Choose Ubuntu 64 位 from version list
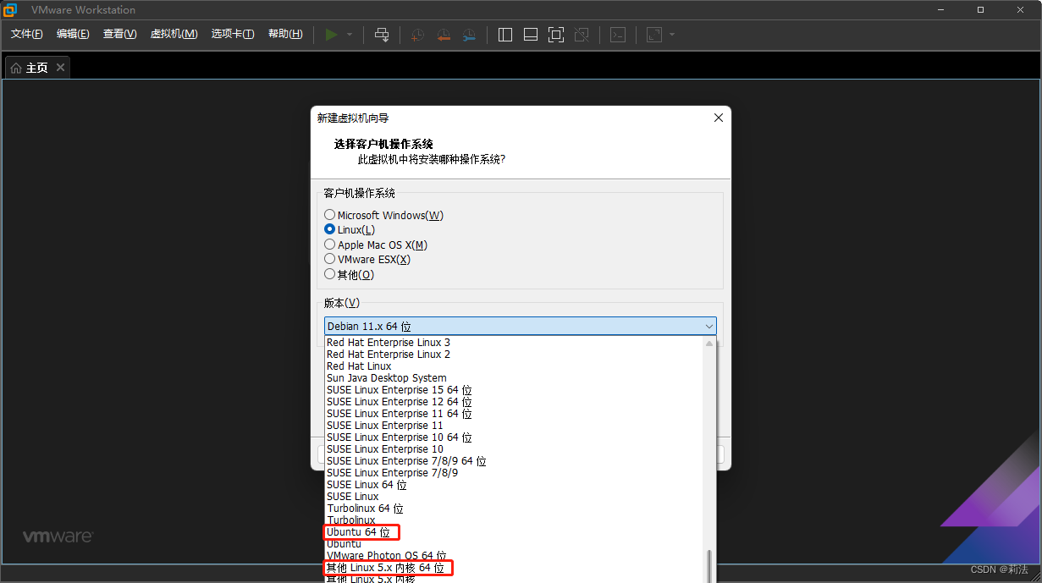1042x583 pixels. pyautogui.click(x=514, y=532)
